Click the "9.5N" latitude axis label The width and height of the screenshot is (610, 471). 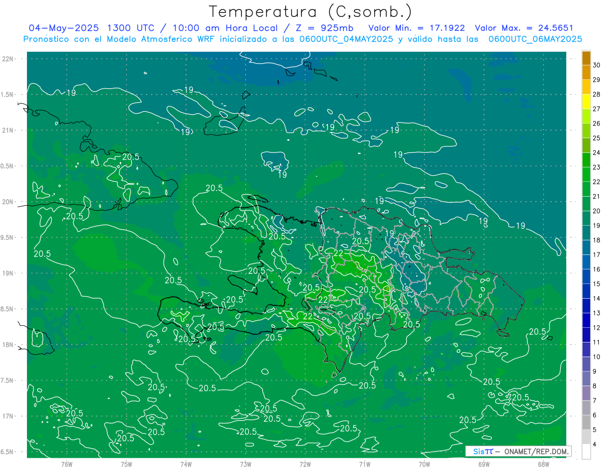[8, 237]
